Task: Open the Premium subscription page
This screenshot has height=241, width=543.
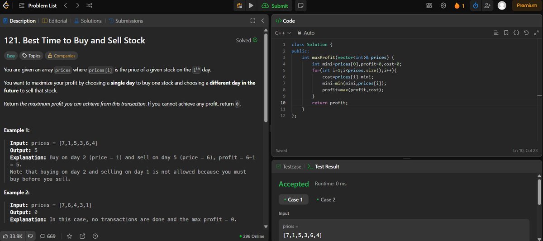Action: click(527, 5)
